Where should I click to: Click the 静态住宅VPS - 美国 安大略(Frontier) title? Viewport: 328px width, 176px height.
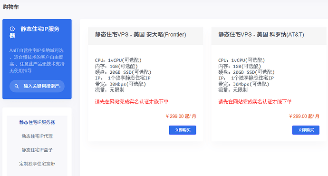140,35
